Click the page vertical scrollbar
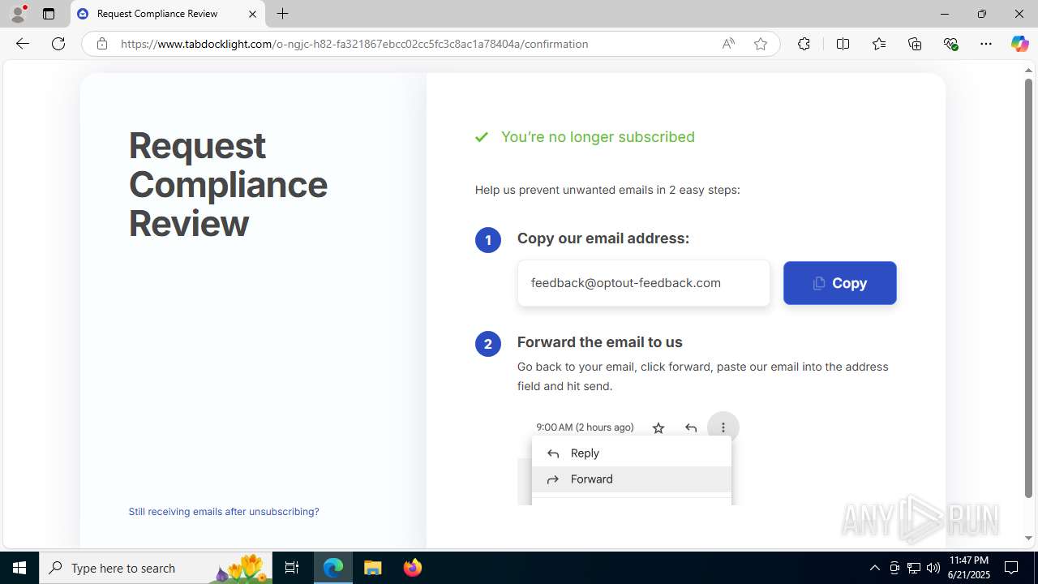Screen dimensions: 1038x584 1028,288
